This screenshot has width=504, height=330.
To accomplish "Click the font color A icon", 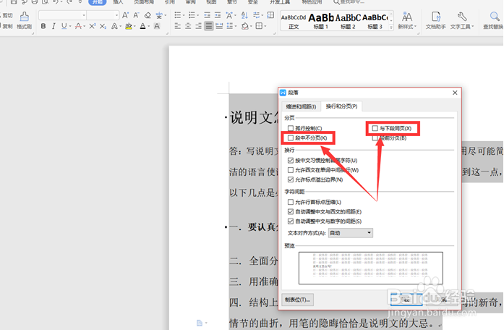I will (143, 26).
